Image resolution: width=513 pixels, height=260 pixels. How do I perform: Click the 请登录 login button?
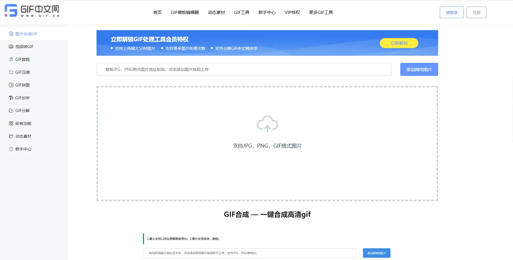click(452, 12)
